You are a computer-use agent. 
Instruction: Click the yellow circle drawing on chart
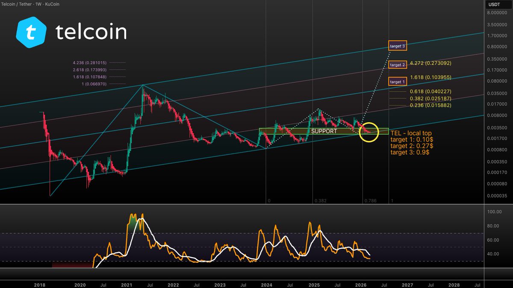point(369,132)
